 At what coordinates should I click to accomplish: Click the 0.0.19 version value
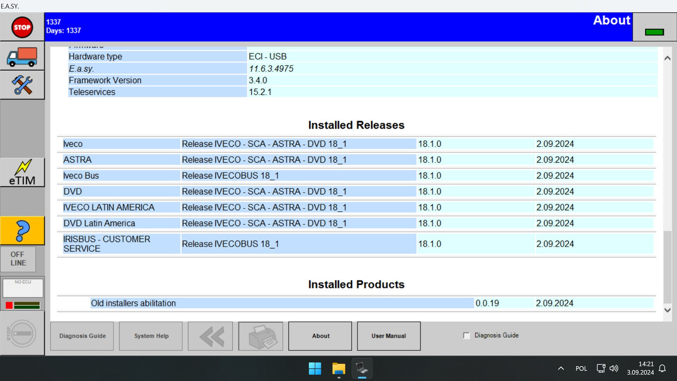pos(487,303)
